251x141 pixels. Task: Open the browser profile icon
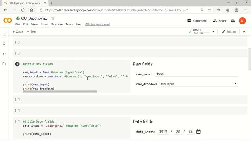coord(236,10)
